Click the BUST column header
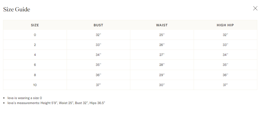Screen dimensions: 262x114 point(98,25)
